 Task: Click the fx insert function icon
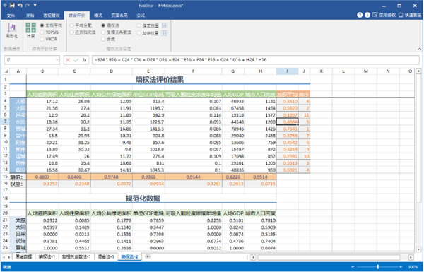84,60
